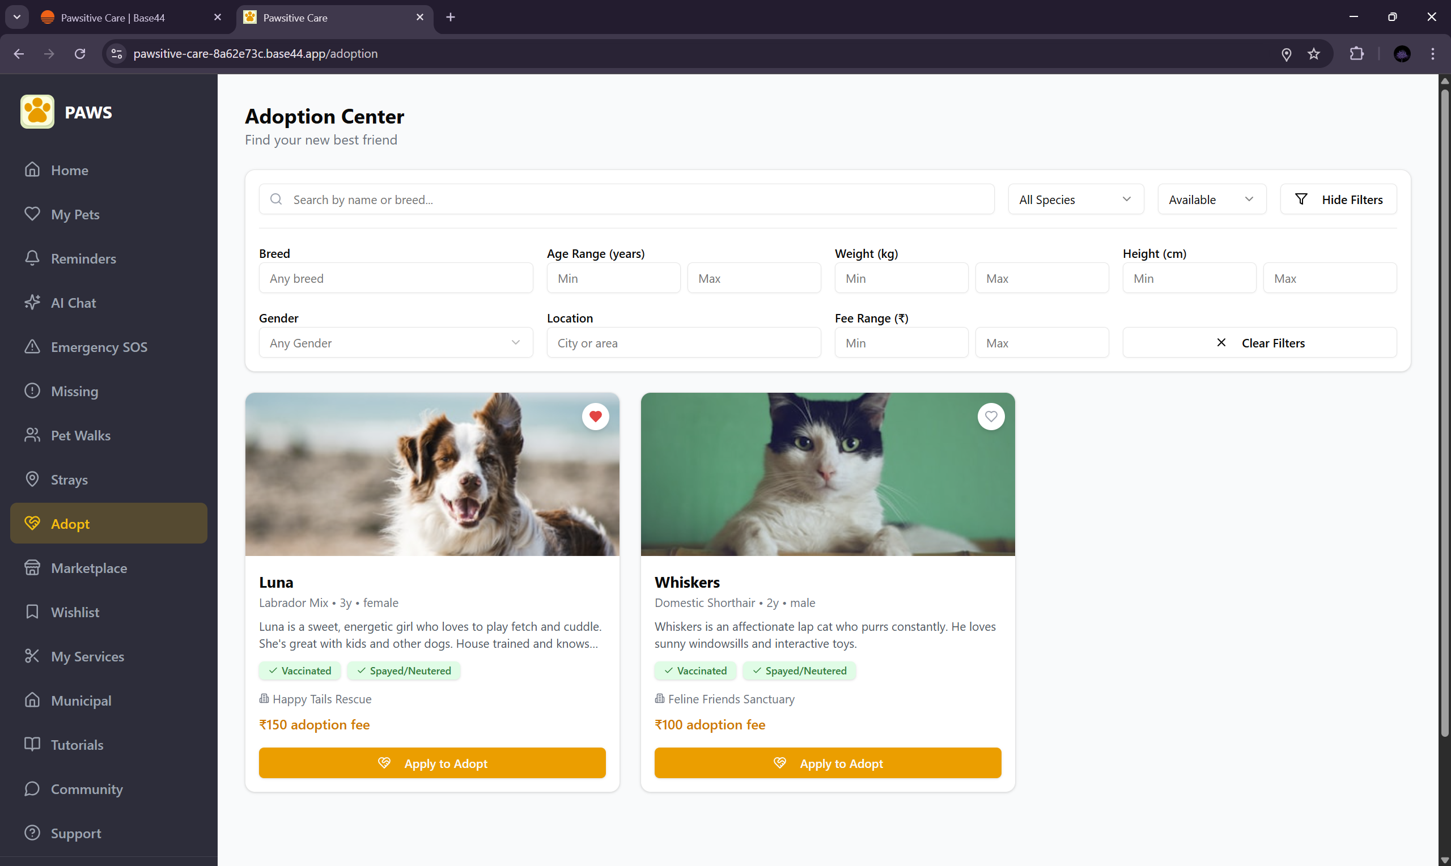1451x866 pixels.
Task: Click the PAWS paw logo icon
Action: [x=37, y=112]
